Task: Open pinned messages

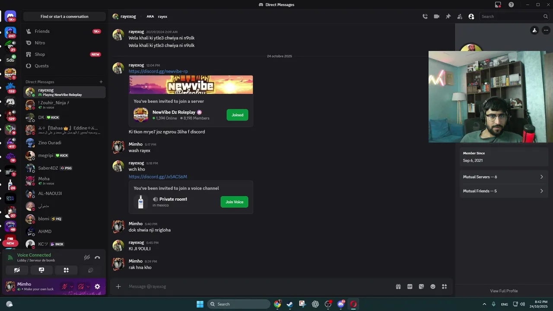Action: tap(448, 16)
